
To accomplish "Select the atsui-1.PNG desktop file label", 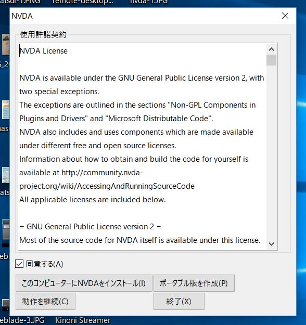I will pos(20,2).
